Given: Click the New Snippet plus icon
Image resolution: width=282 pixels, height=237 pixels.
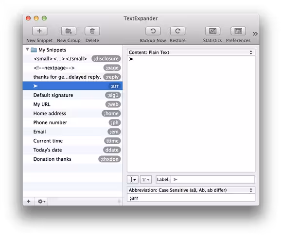Looking at the screenshot, I should pyautogui.click(x=39, y=31).
